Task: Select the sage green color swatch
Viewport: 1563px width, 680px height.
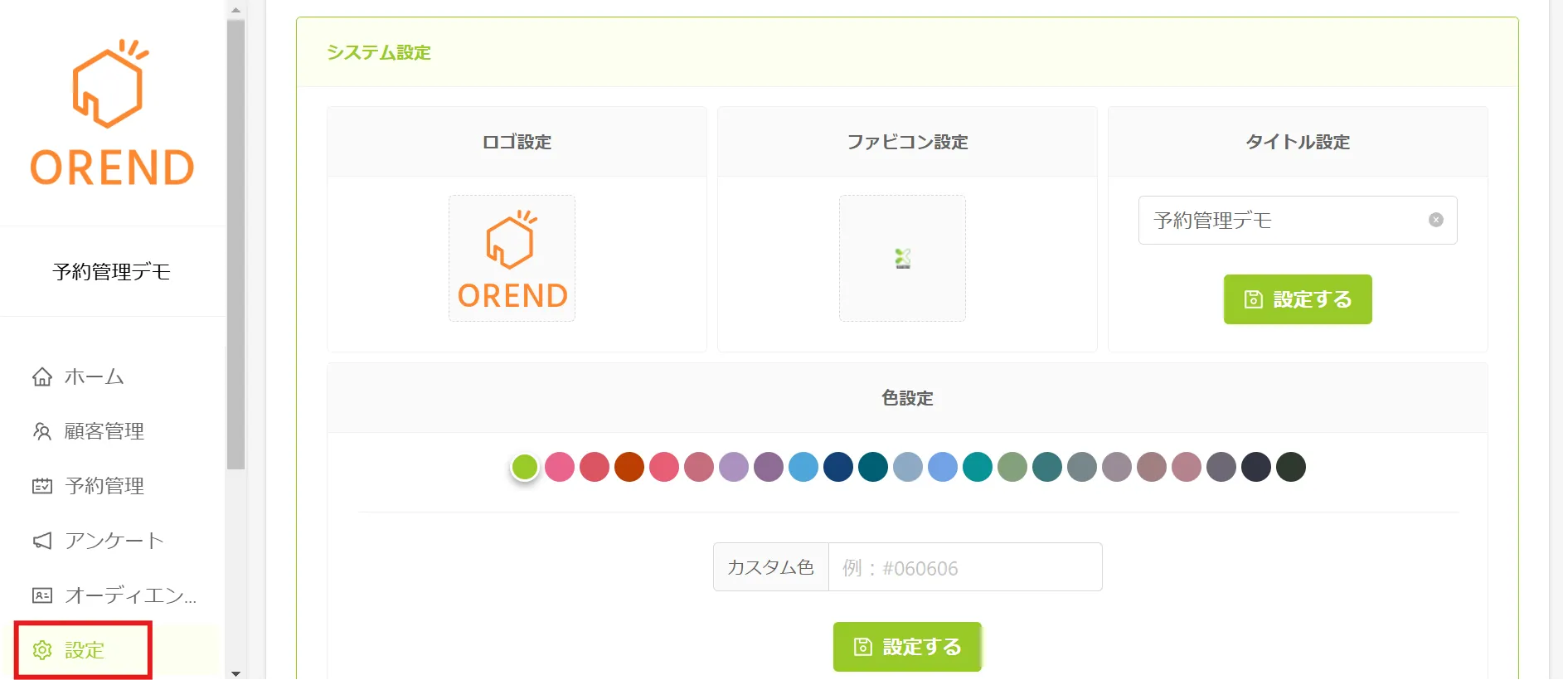Action: pos(1012,467)
